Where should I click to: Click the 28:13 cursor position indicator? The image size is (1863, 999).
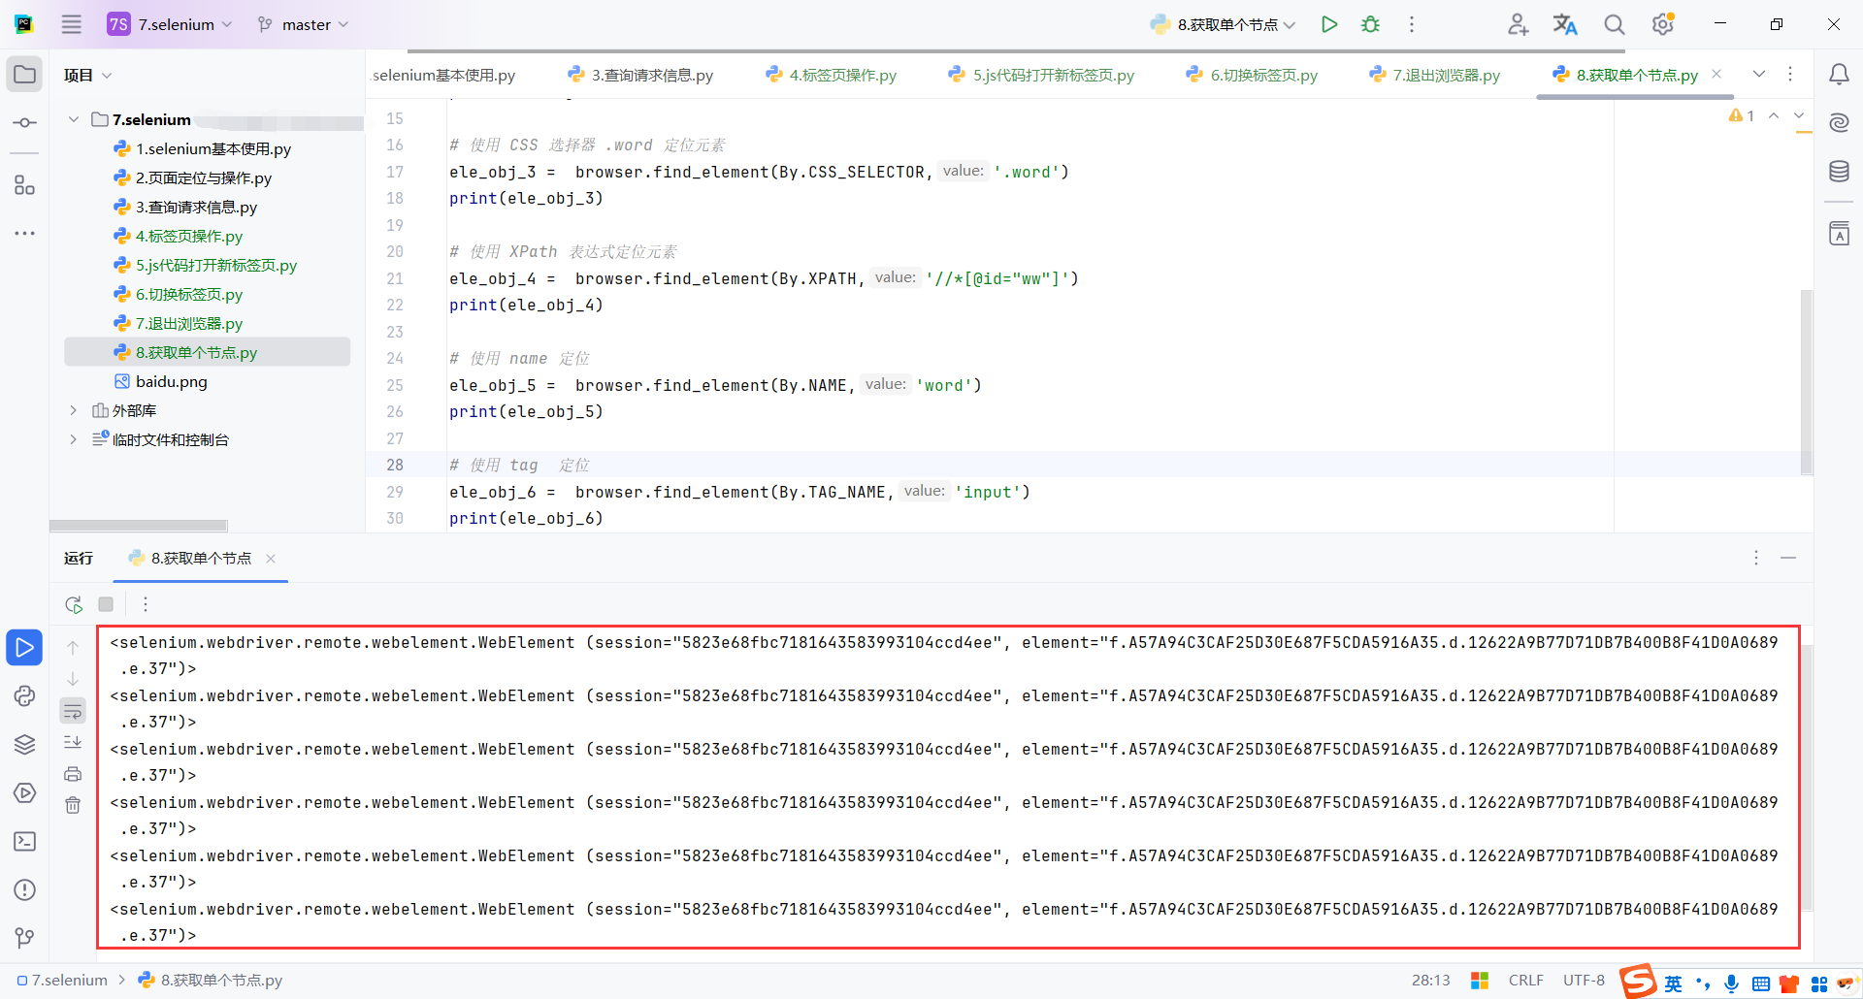[1430, 980]
